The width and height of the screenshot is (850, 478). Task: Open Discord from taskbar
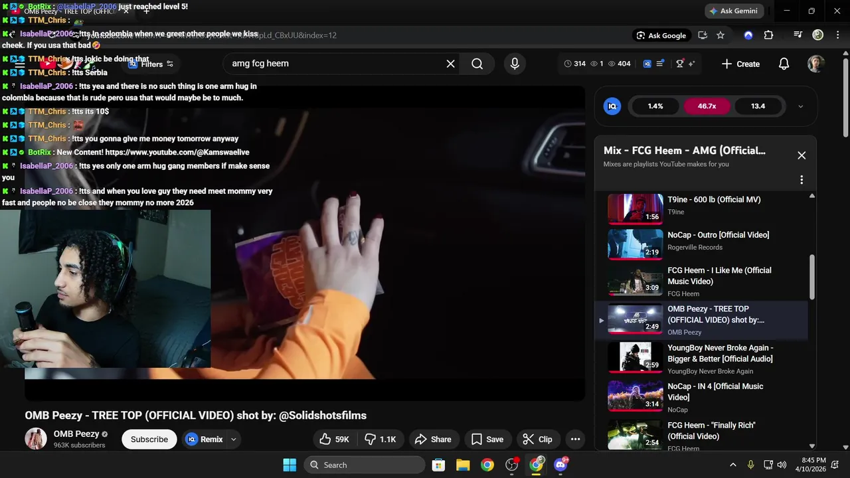pyautogui.click(x=561, y=465)
